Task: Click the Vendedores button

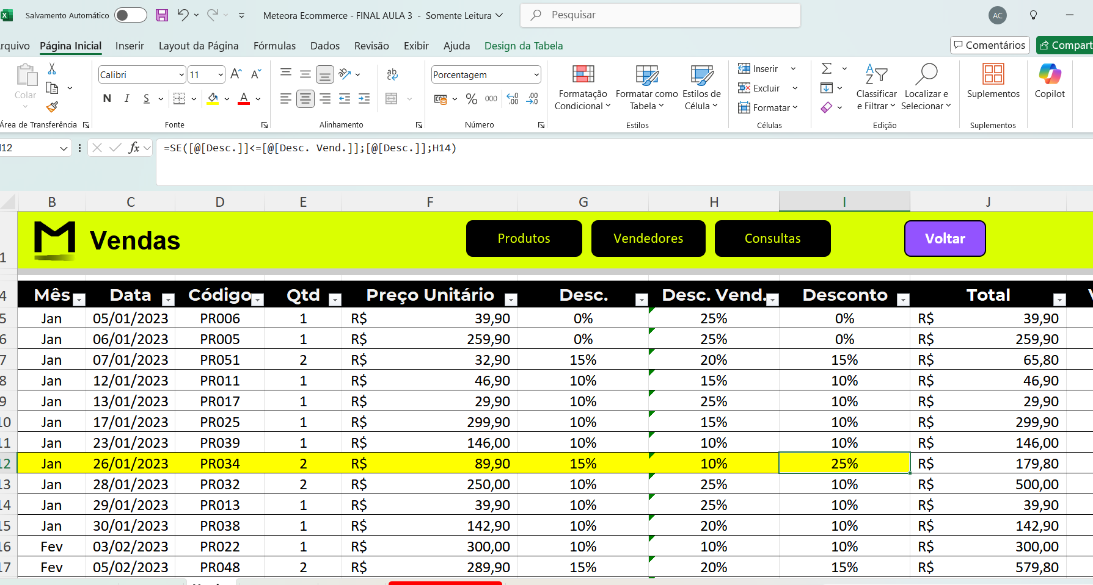Action: click(648, 239)
